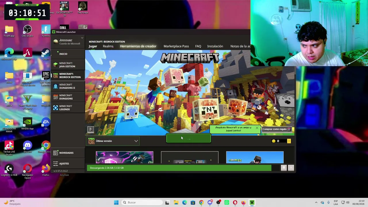Select the Discord desktop shortcut
The image size is (368, 207).
pyautogui.click(x=27, y=147)
